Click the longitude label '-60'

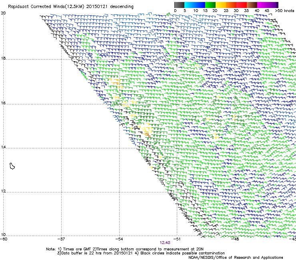[4, 239]
